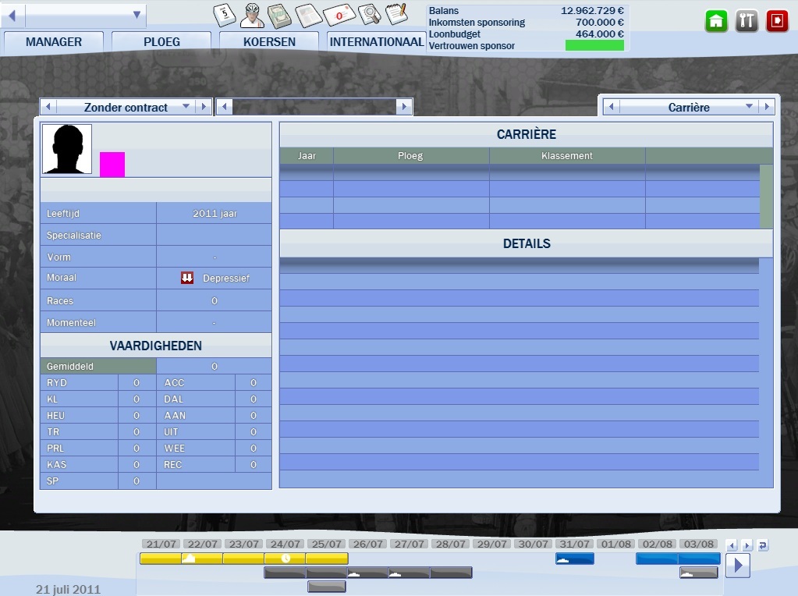Click the red exit door icon
The width and height of the screenshot is (798, 596).
(x=777, y=21)
